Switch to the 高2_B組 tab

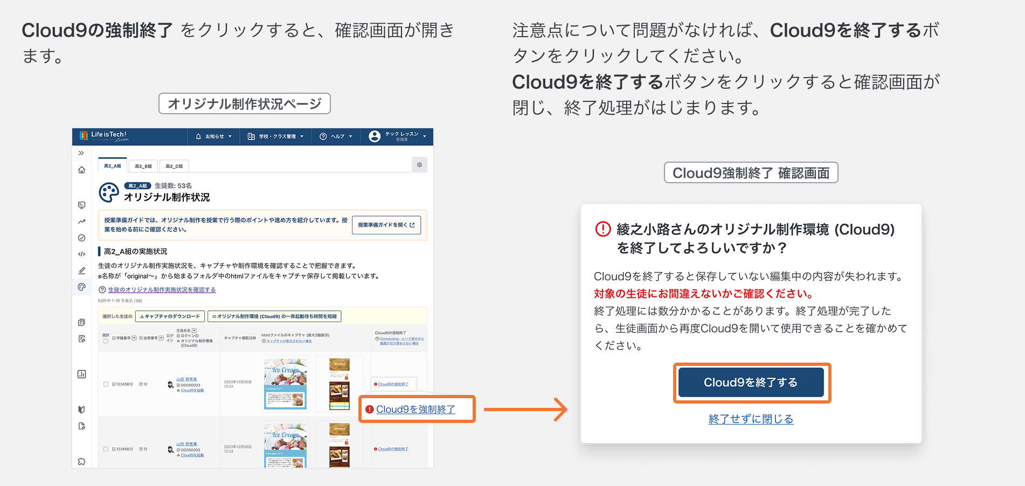[143, 166]
